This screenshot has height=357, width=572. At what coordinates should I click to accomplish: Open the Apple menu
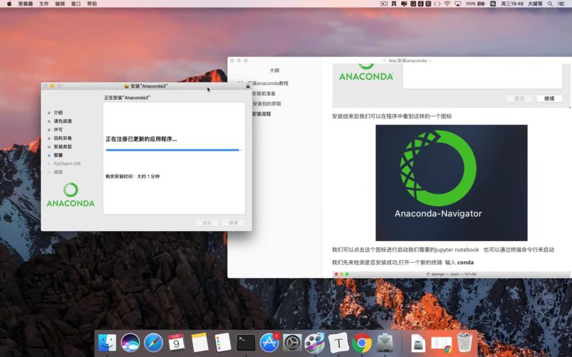click(9, 3)
